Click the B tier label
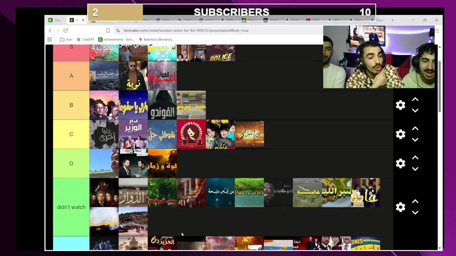Image resolution: width=456 pixels, height=256 pixels. (71, 105)
